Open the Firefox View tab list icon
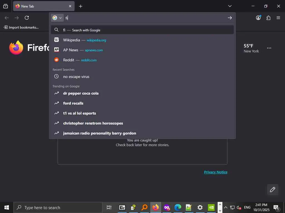285x213 pixels. pyautogui.click(x=6, y=6)
